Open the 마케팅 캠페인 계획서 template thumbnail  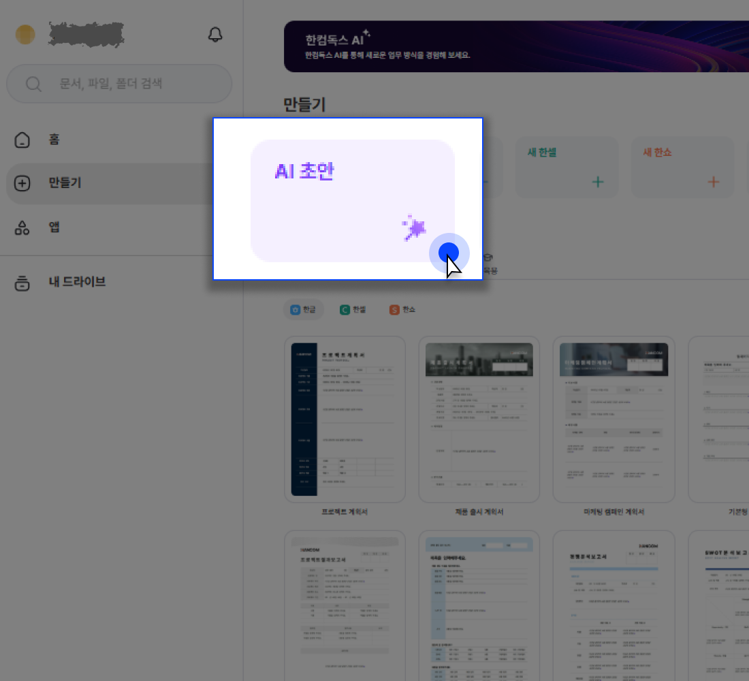tap(613, 419)
